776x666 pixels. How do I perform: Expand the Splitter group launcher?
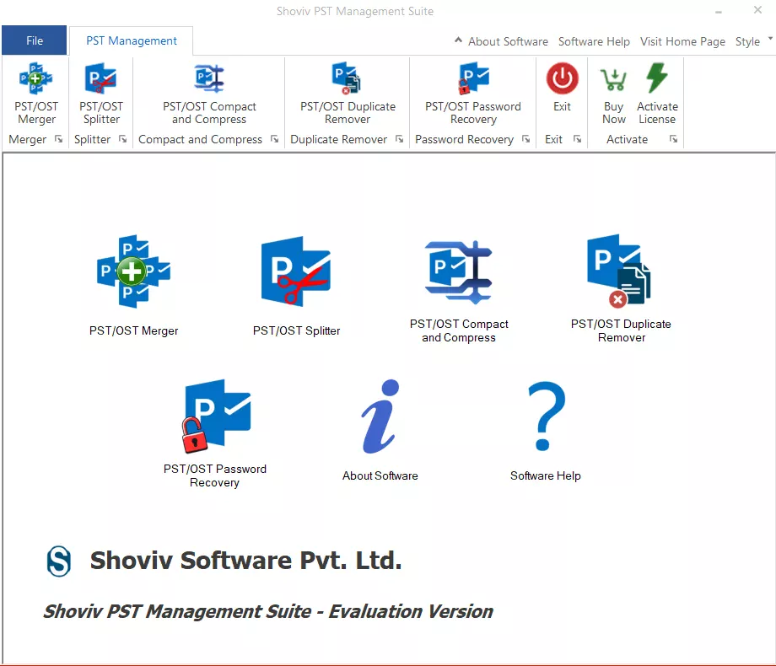point(123,139)
